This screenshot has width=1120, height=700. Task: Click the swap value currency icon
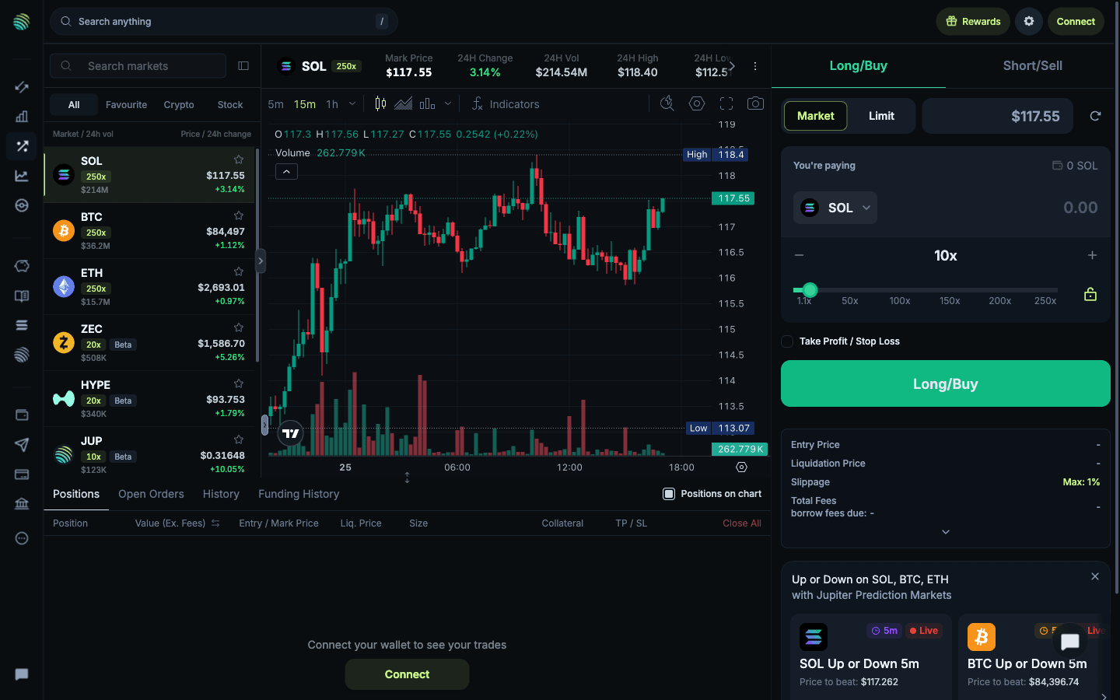(215, 523)
